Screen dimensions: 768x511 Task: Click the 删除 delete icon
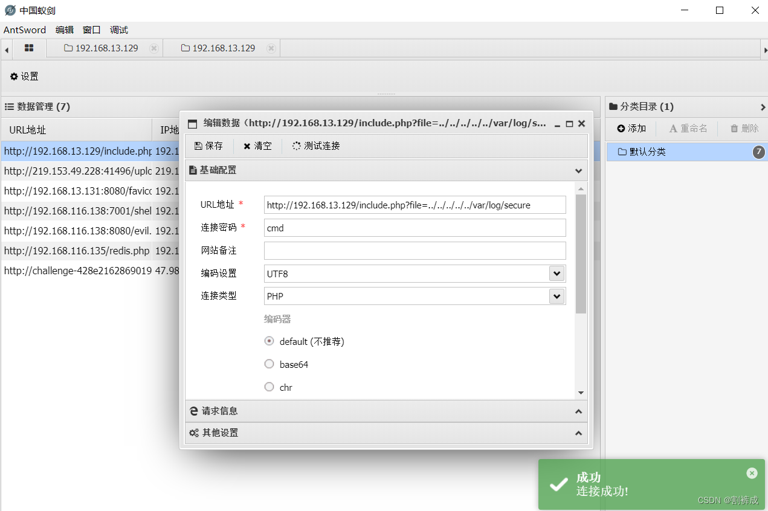pyautogui.click(x=743, y=128)
